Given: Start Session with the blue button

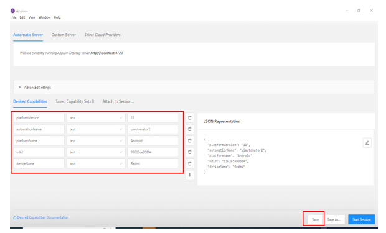Looking at the screenshot, I should [x=361, y=219].
